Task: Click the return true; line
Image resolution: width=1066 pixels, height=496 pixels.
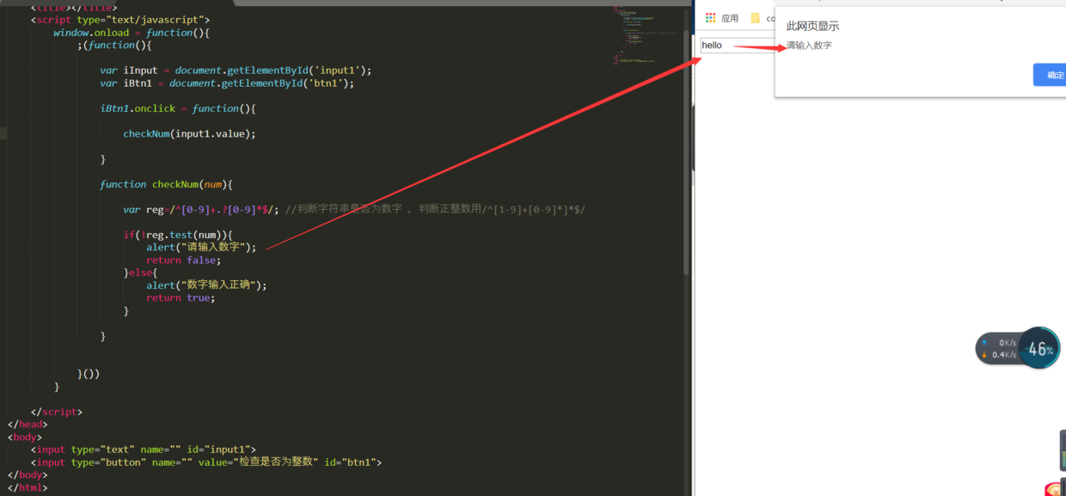Action: click(181, 297)
